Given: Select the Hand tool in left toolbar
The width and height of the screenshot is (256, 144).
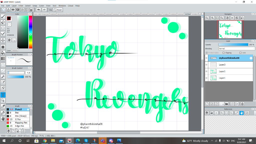Looking at the screenshot, I should pos(3,119).
